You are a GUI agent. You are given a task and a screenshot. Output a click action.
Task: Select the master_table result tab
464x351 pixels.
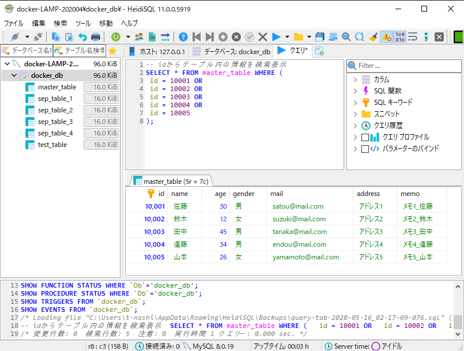click(171, 181)
